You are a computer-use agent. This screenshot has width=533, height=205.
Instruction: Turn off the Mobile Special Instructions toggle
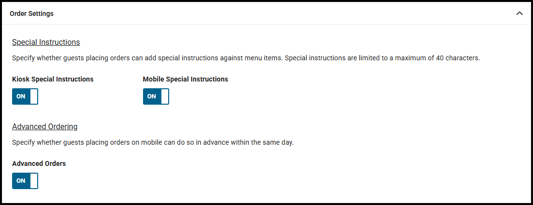156,96
